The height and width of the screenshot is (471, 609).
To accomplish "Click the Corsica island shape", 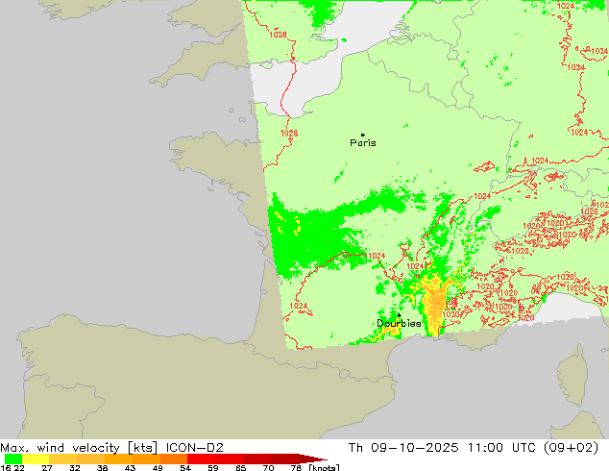I will click(574, 377).
